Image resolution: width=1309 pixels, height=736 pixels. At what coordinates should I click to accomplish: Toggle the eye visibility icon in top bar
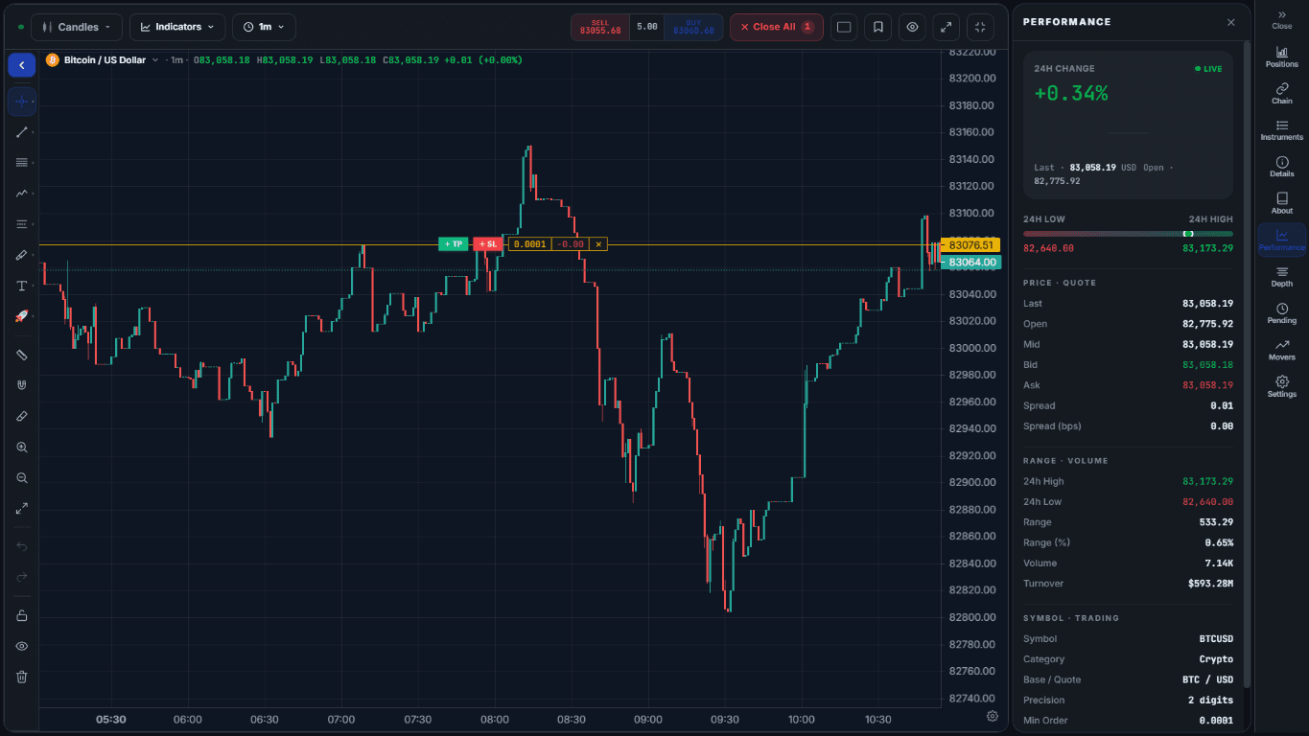pyautogui.click(x=913, y=27)
